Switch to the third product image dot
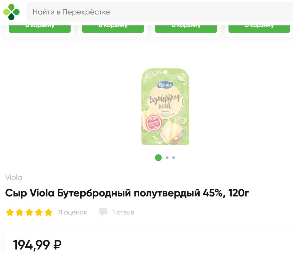The height and width of the screenshot is (254, 293). 174,158
